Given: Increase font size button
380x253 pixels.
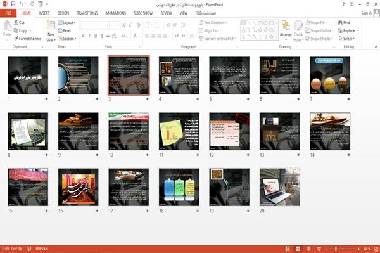Looking at the screenshot, I should click(x=124, y=25).
